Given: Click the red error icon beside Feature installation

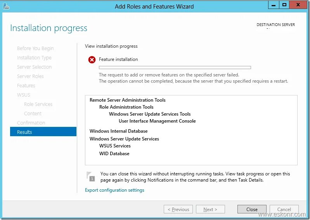Looking at the screenshot, I should (x=92, y=59).
